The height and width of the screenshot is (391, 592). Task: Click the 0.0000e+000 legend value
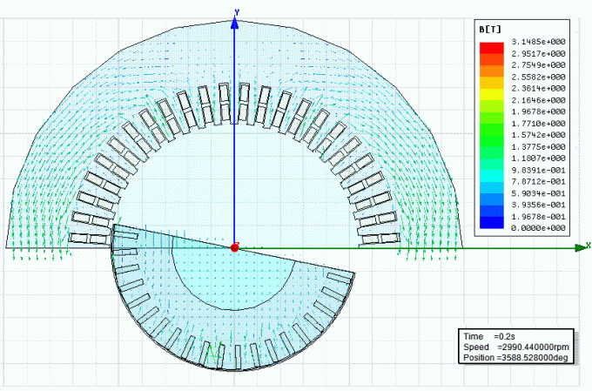pyautogui.click(x=541, y=228)
